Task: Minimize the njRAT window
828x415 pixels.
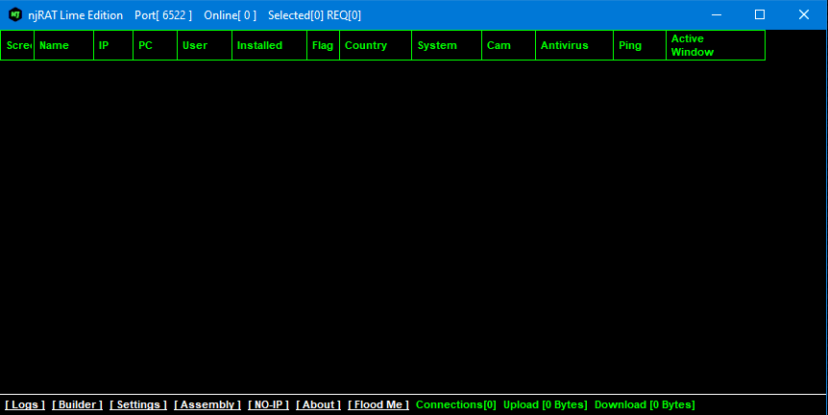Action: [x=717, y=14]
